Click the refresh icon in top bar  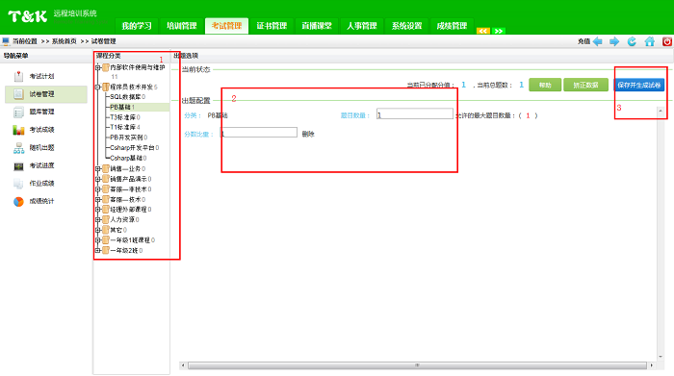tap(632, 41)
